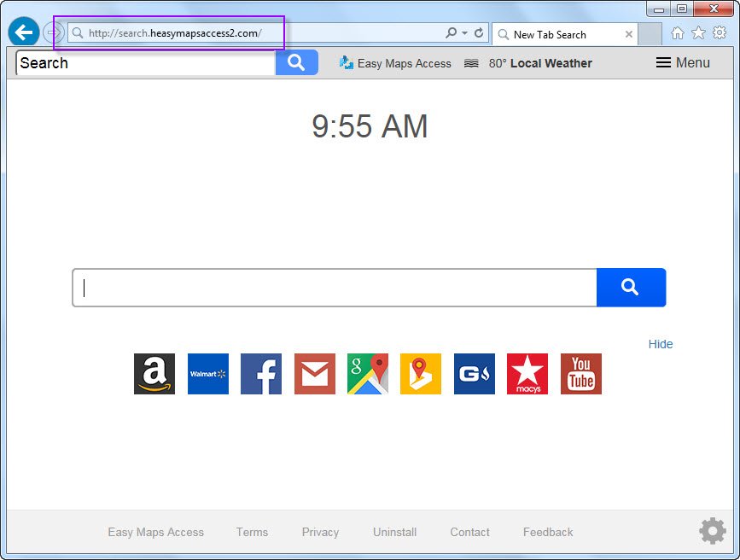Open the yellow Bing Maps pin tile
The width and height of the screenshot is (740, 560).
tap(421, 374)
